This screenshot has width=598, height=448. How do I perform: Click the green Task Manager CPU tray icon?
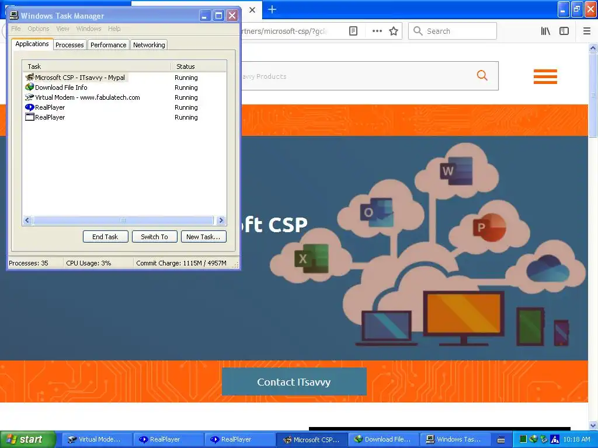523,439
